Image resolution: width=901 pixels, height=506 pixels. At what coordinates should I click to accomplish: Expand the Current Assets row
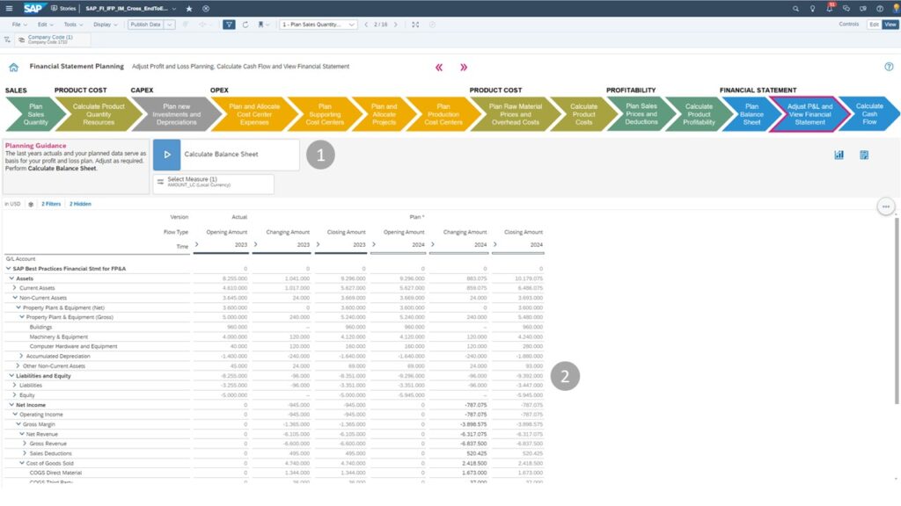pyautogui.click(x=13, y=287)
